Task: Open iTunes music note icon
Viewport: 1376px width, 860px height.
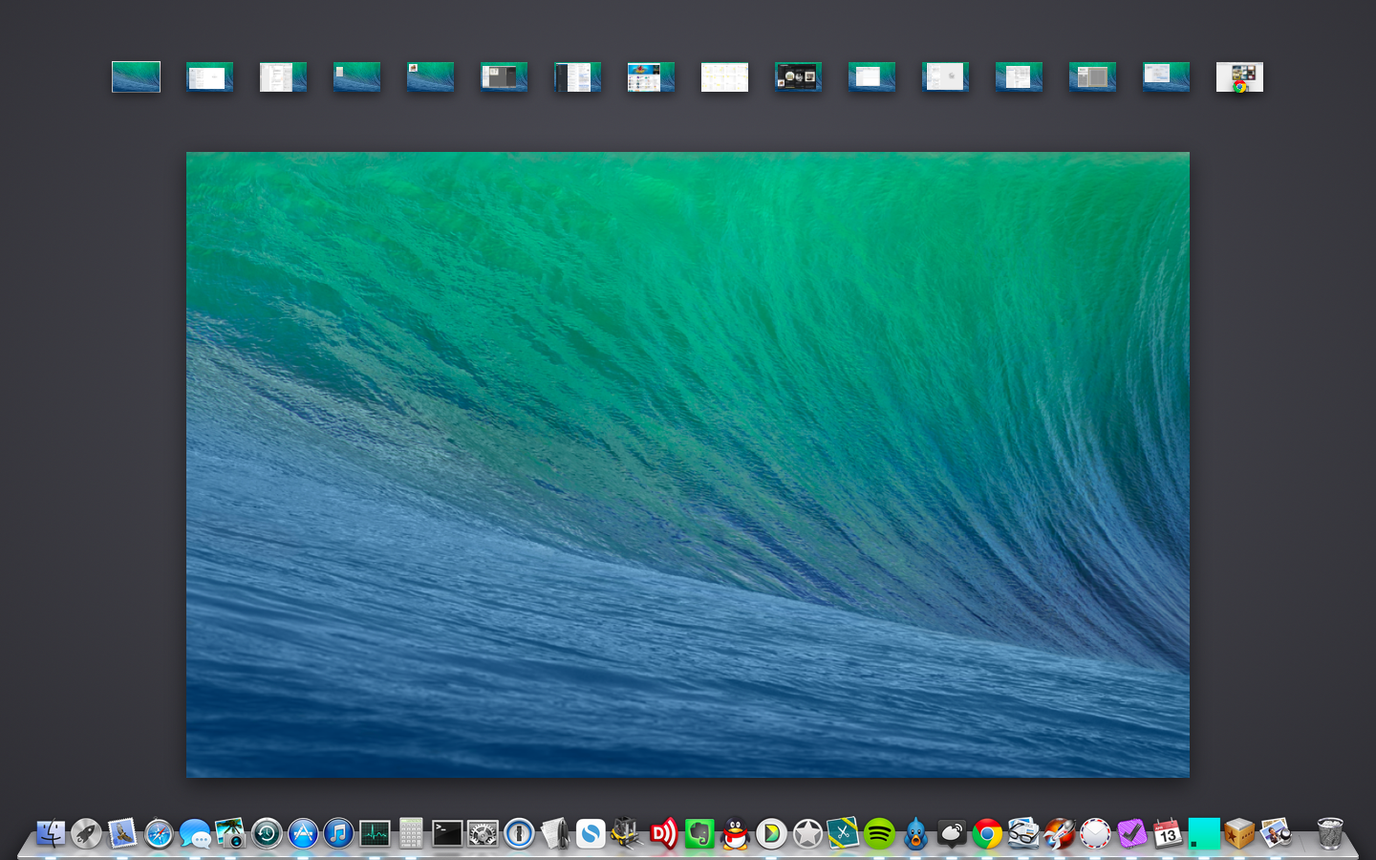Action: coord(338,833)
